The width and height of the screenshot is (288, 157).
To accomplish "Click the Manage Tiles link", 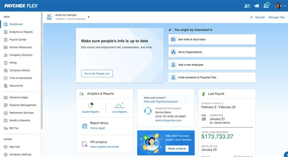I will point(277,17).
